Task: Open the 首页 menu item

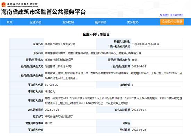Action: click(x=9, y=22)
